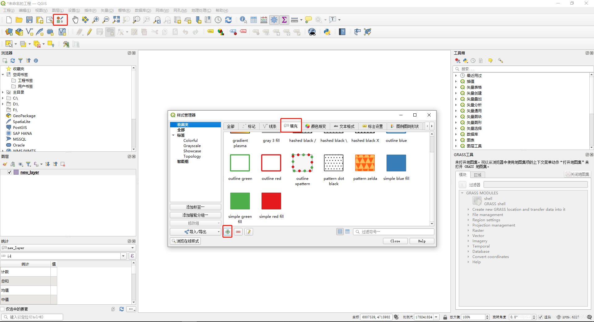Open the 区域 tab in GRASS tools
The image size is (594, 322).
(x=477, y=175)
